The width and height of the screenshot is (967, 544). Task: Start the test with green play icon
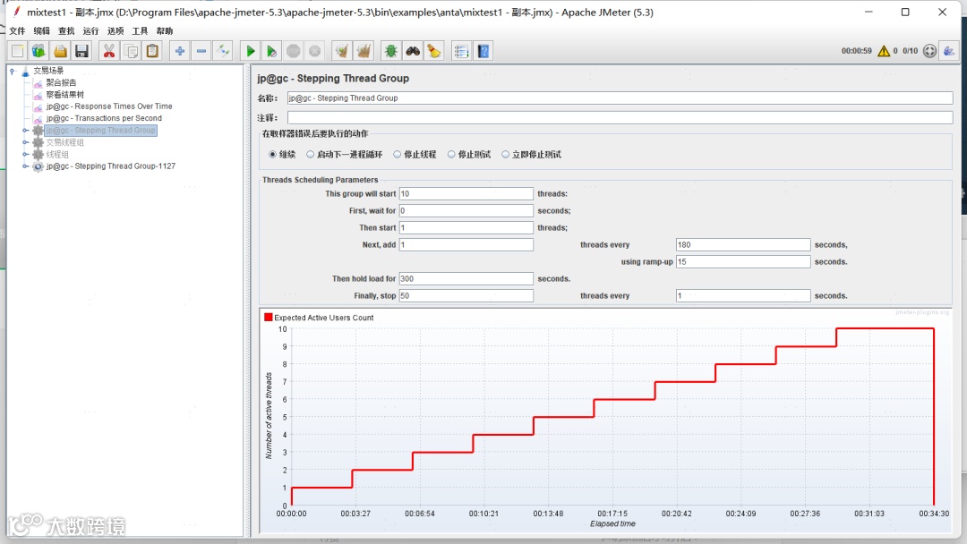250,51
